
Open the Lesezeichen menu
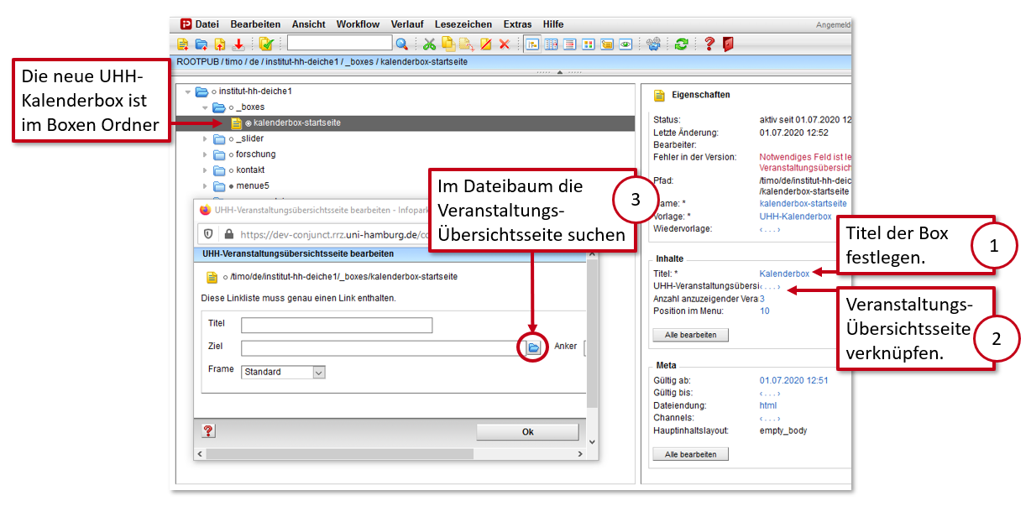464,24
